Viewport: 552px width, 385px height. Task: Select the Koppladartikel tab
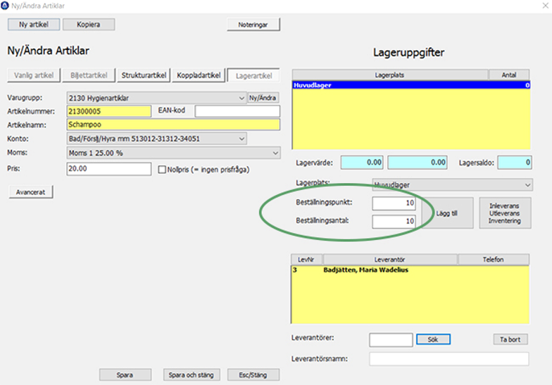click(199, 75)
